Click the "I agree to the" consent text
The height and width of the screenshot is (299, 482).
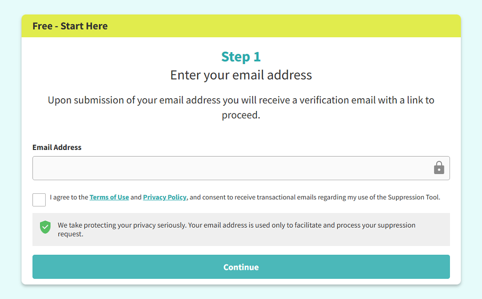69,197
